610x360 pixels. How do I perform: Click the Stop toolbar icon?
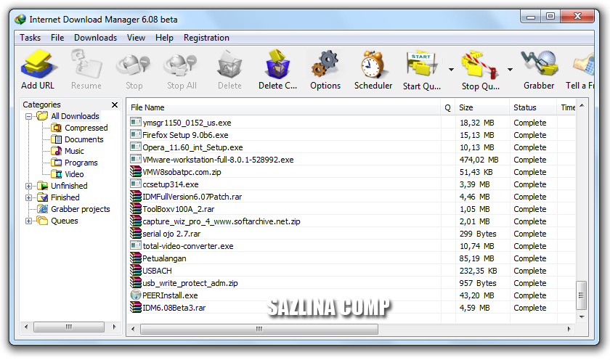click(134, 65)
